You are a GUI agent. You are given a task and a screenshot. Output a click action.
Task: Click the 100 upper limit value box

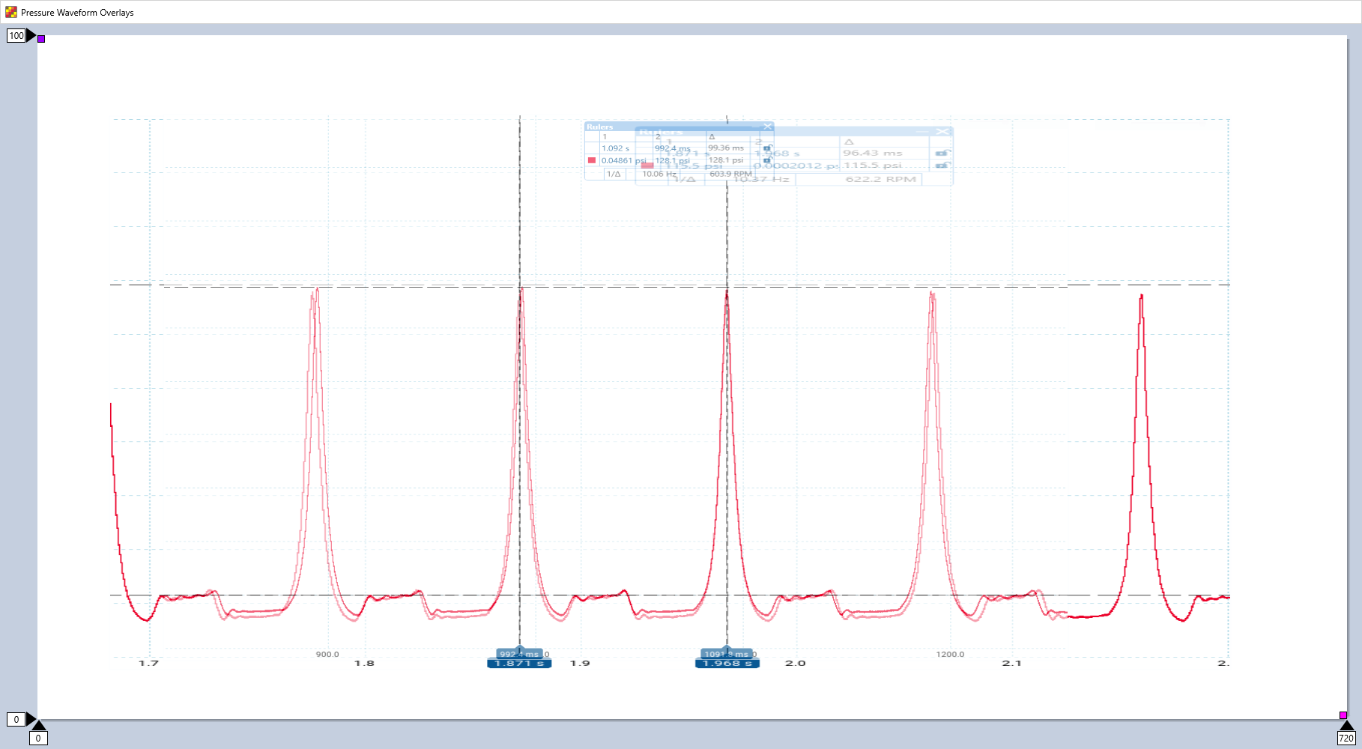point(16,35)
